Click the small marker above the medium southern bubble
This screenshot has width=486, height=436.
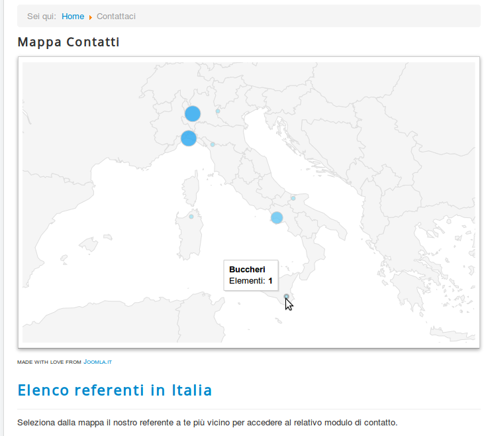tap(293, 198)
